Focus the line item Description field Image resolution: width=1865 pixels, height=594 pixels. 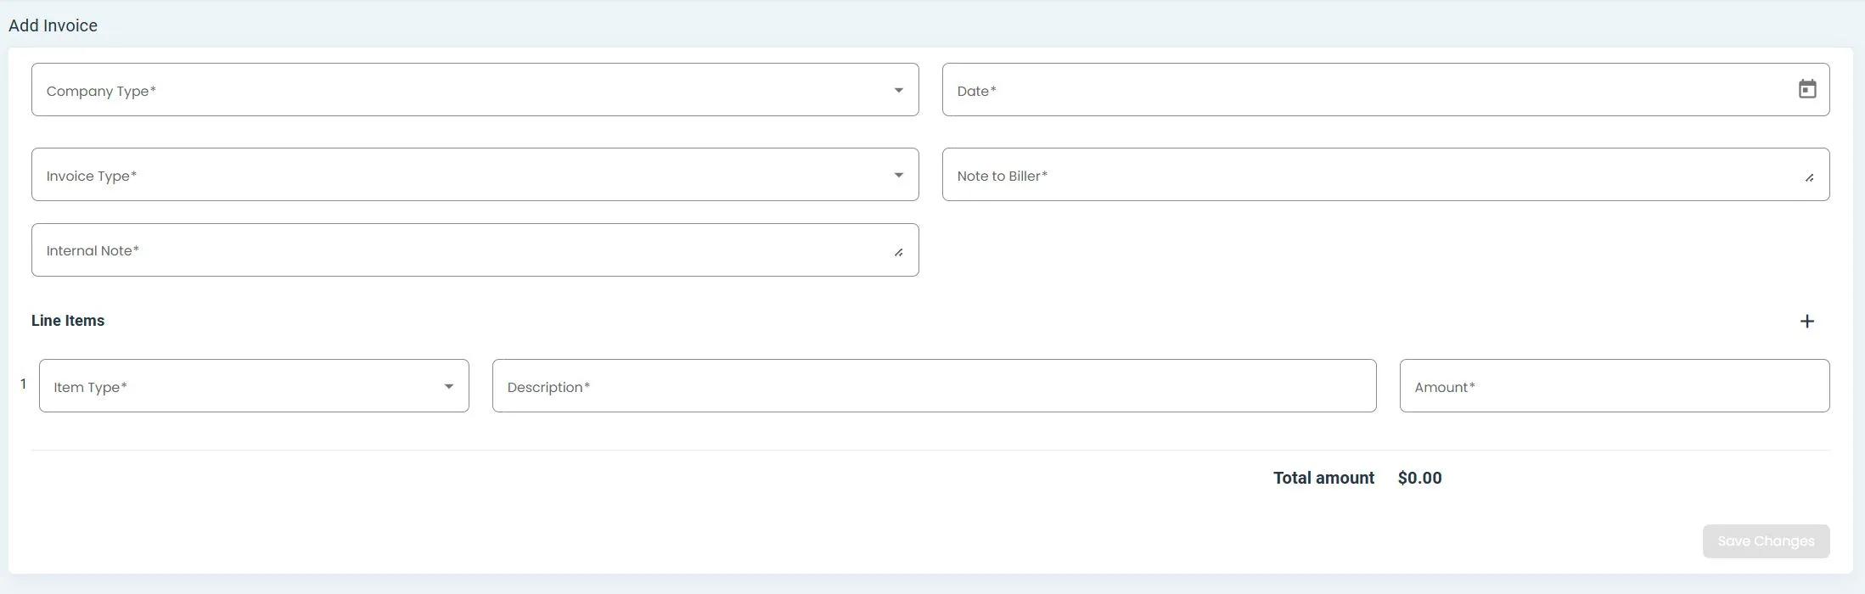(934, 386)
